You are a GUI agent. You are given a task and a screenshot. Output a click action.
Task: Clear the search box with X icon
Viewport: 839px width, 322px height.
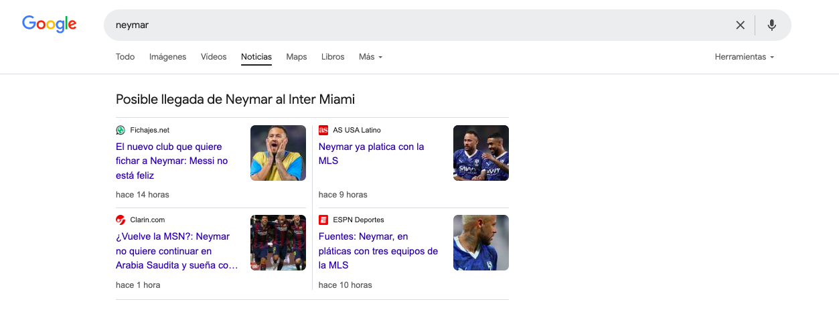click(x=740, y=25)
